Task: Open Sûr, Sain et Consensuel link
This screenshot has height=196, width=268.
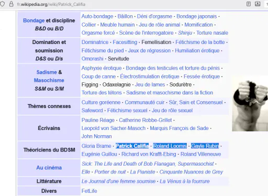Action: [x=196, y=102]
